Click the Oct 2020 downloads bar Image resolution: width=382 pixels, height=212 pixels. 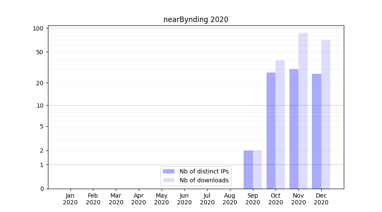tap(280, 125)
